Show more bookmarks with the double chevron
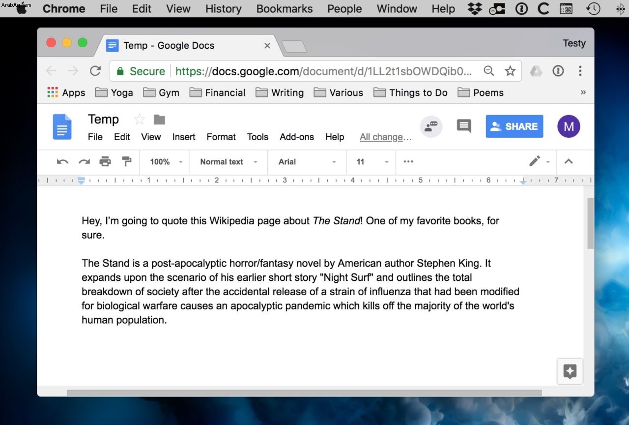This screenshot has width=629, height=425. pos(583,92)
